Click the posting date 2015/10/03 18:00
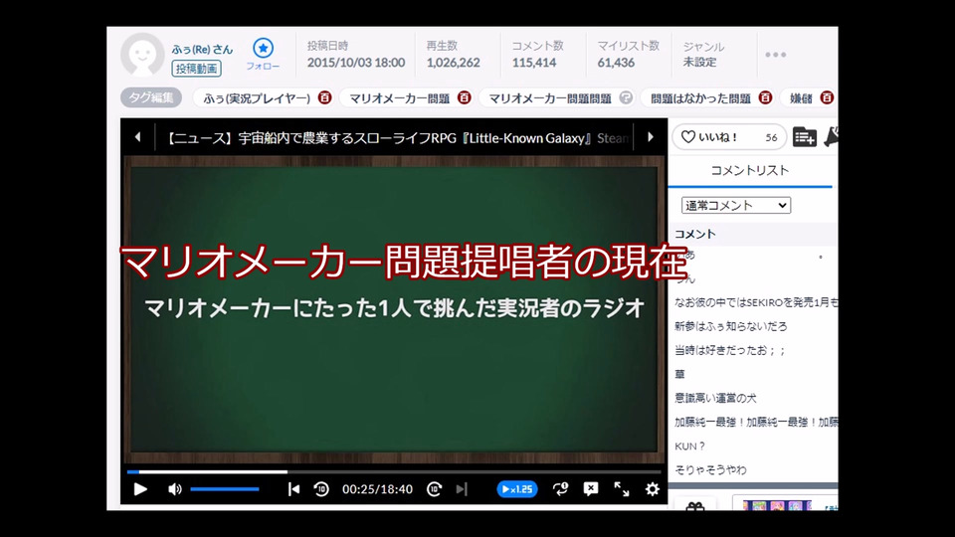This screenshot has height=537, width=955. coord(356,62)
